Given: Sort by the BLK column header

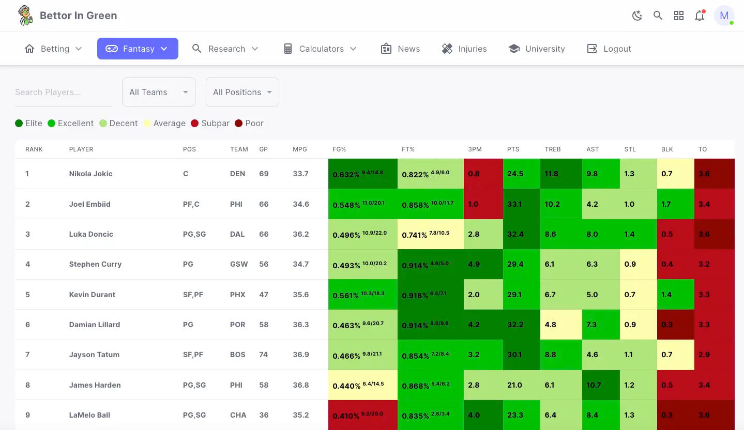Looking at the screenshot, I should pos(667,149).
